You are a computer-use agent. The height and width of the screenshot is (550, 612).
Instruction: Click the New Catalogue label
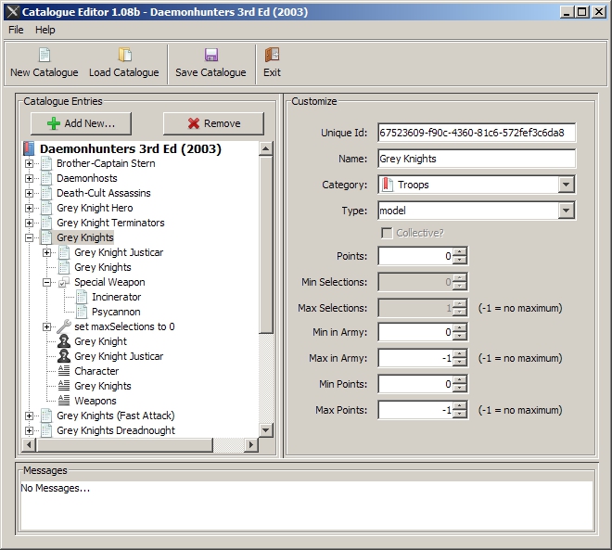pyautogui.click(x=45, y=72)
